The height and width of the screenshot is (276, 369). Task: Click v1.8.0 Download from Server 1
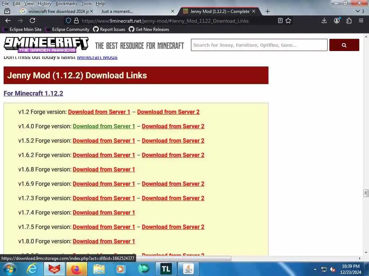tap(104, 241)
